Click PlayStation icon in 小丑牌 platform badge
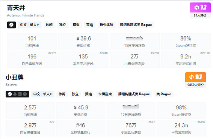The image size is (213, 139). [x=15, y=94]
